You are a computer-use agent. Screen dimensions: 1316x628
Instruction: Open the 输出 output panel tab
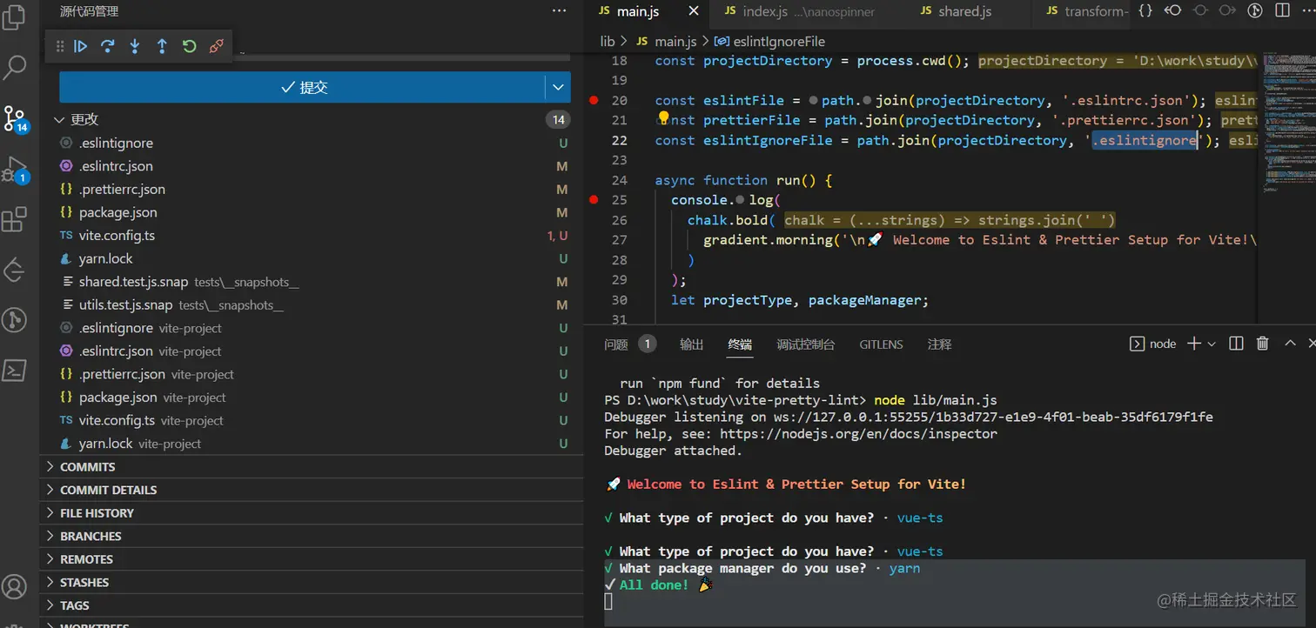coord(692,344)
